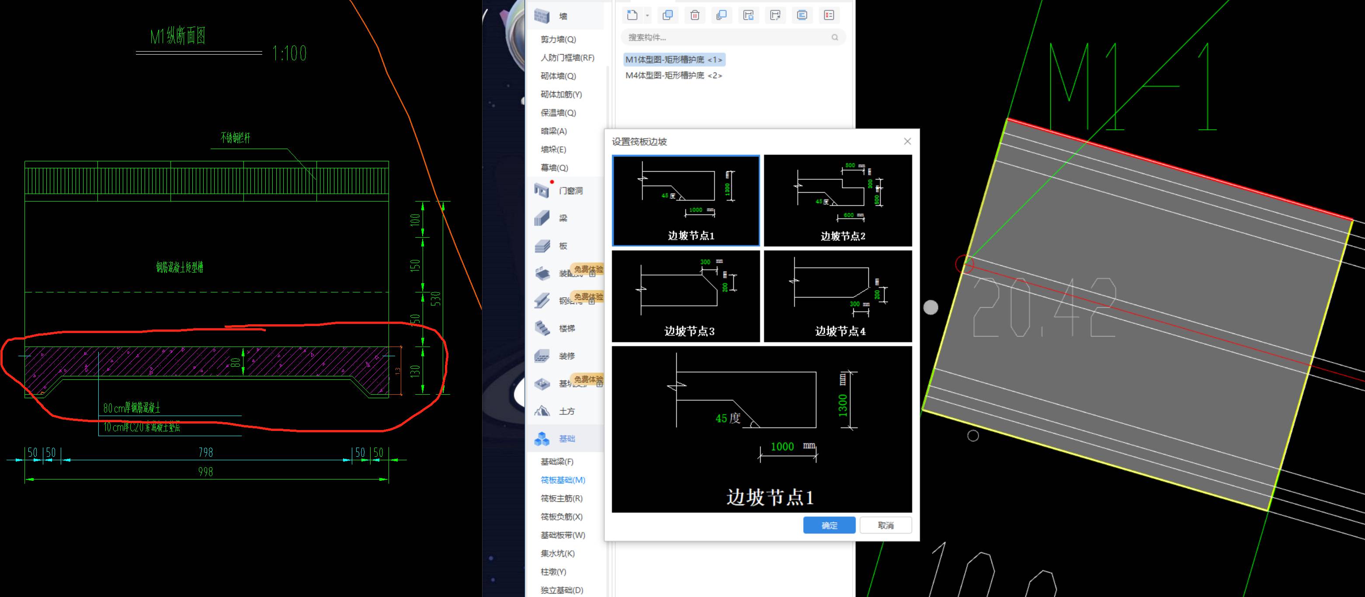Expand the 门窗洞 category
This screenshot has width=1365, height=597.
point(571,191)
